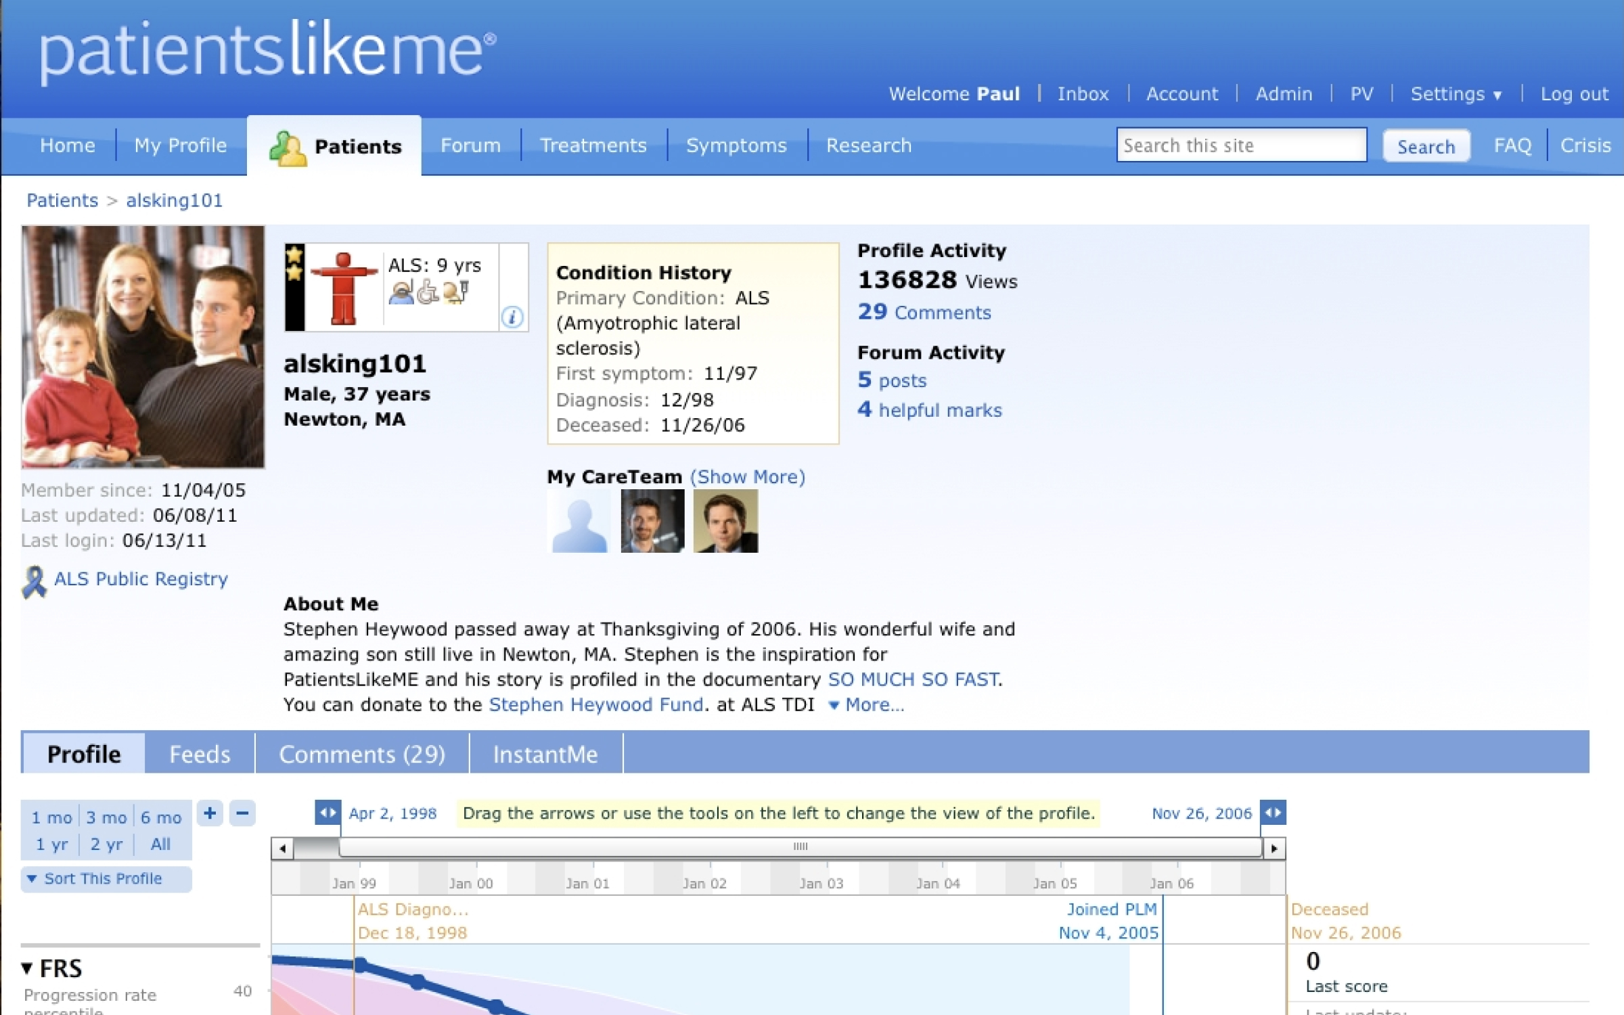The width and height of the screenshot is (1624, 1015).
Task: Click the info icon on status nugget
Action: point(512,317)
